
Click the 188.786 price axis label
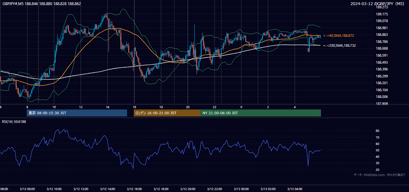click(381, 42)
